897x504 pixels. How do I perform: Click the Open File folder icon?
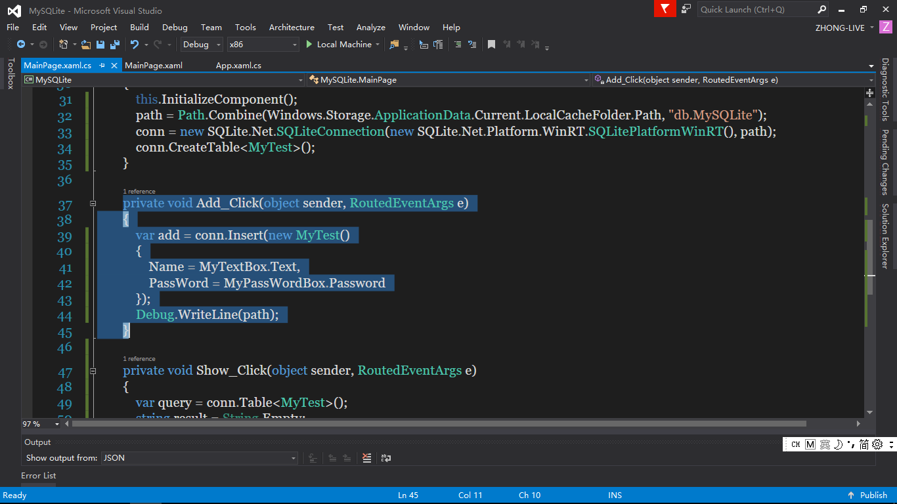pyautogui.click(x=86, y=45)
